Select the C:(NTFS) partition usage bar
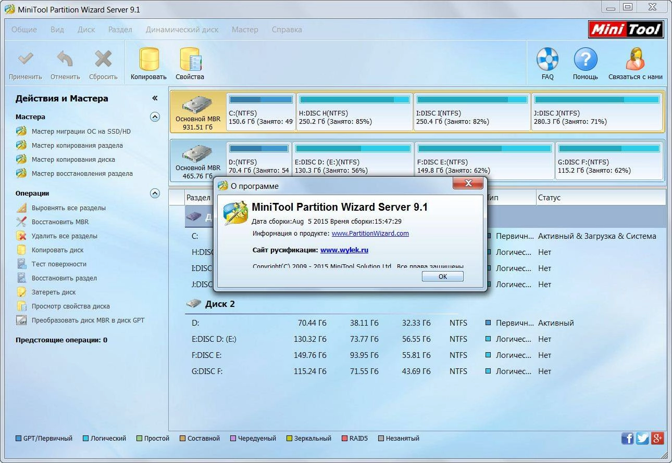Image resolution: width=672 pixels, height=463 pixels. pyautogui.click(x=261, y=99)
